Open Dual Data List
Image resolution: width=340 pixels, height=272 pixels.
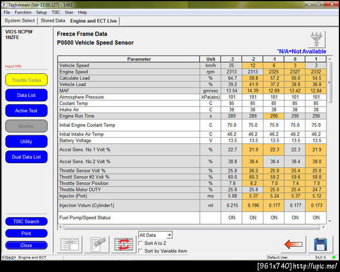tap(26, 157)
